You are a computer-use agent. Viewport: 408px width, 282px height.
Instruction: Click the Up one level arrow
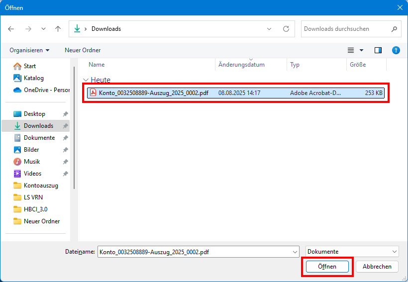click(58, 29)
